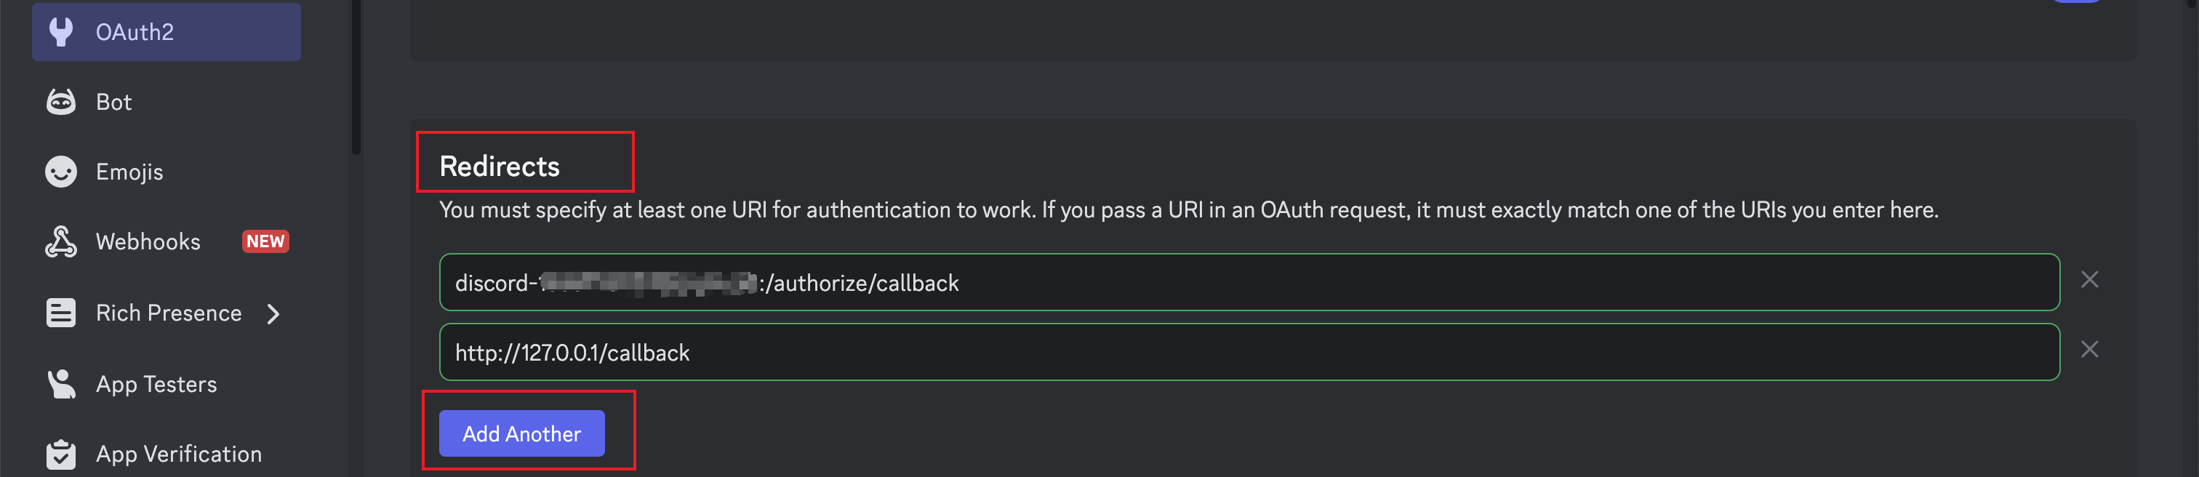Screen dimensions: 2199x477
Task: Remove the http://127.0.0.1/callback redirect URI
Action: click(x=2090, y=350)
